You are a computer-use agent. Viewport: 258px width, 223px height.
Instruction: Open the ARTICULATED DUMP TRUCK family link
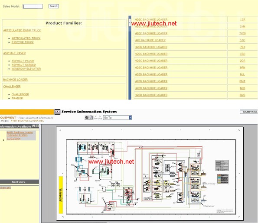point(22,30)
